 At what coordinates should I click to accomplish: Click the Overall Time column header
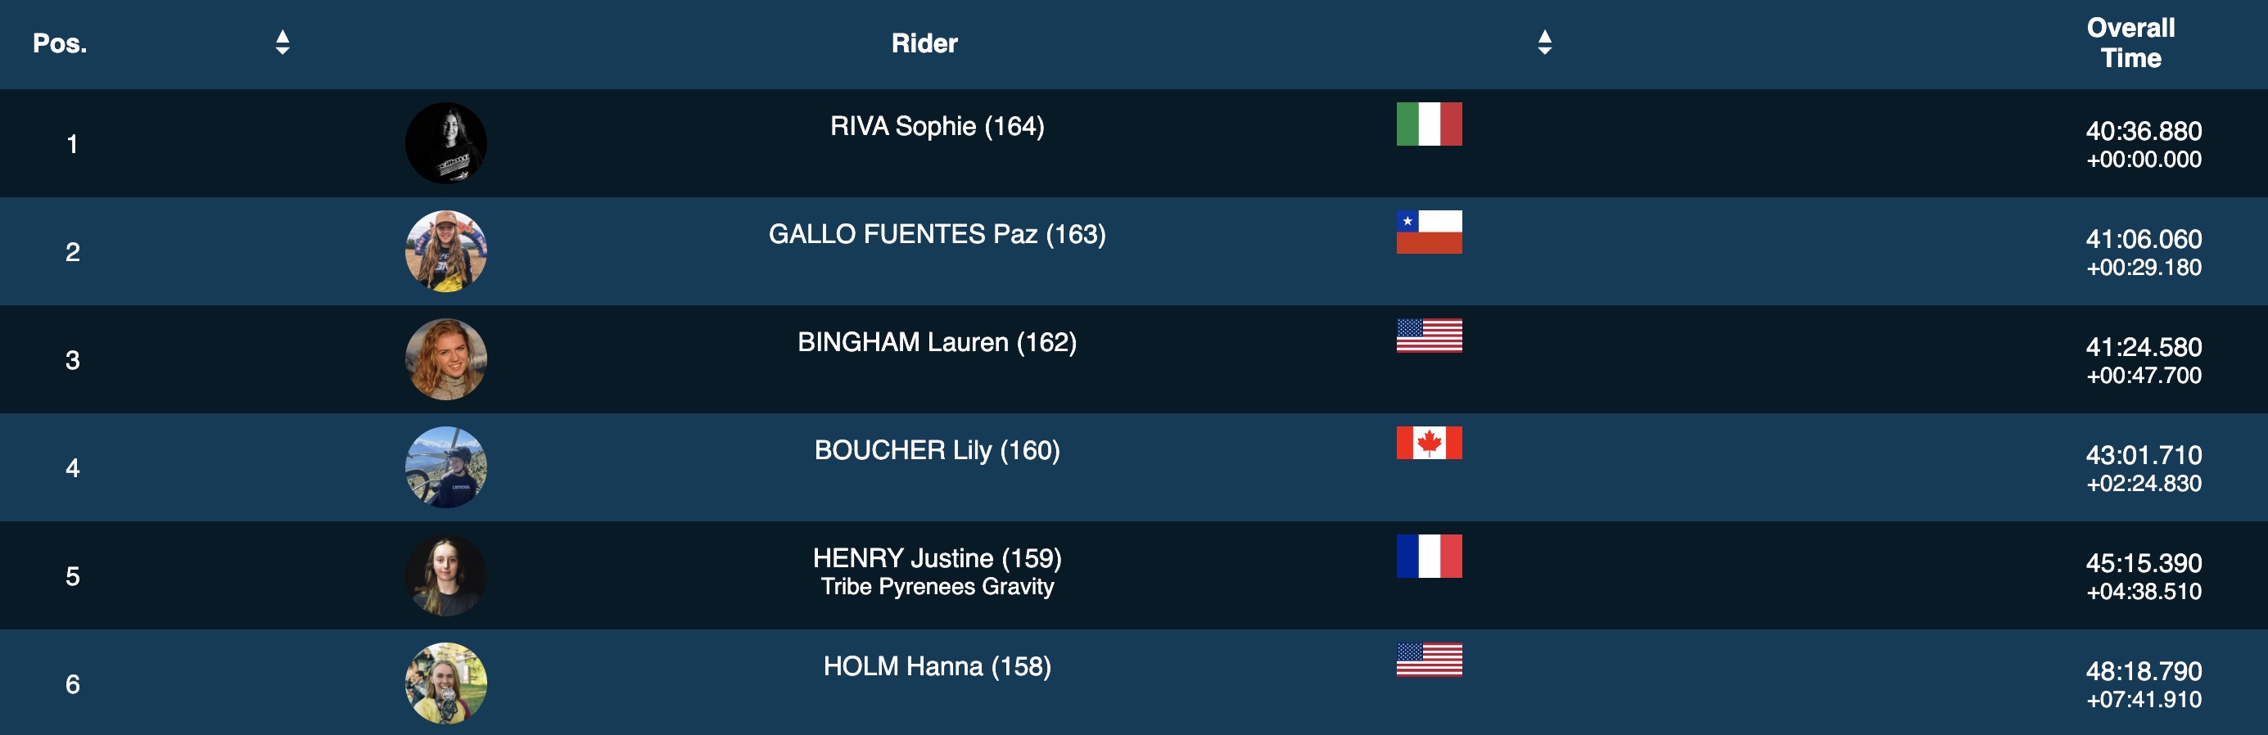click(2130, 43)
